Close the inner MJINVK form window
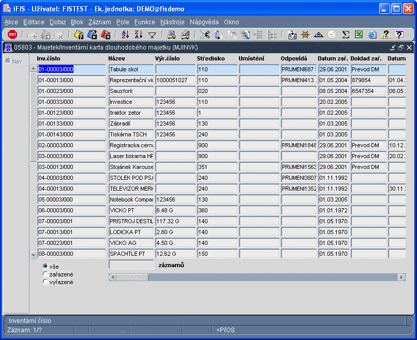417x340 pixels. click(x=409, y=48)
